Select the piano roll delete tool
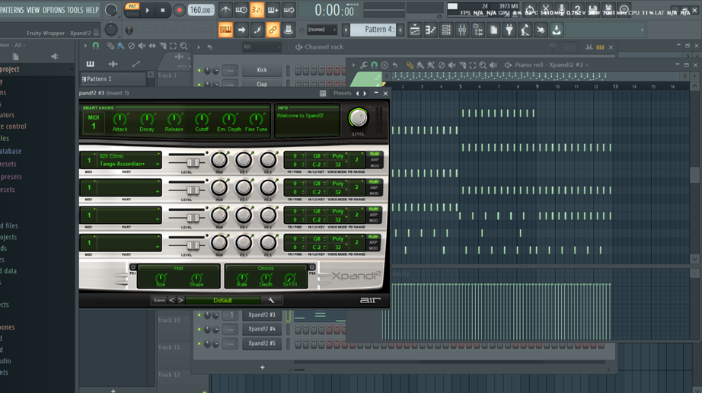 point(442,65)
